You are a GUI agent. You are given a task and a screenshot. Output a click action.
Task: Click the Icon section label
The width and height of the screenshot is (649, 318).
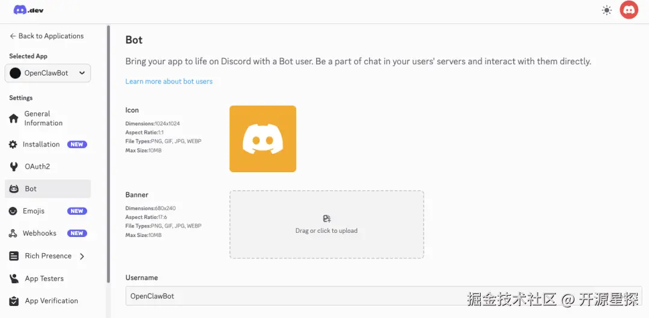coord(132,110)
